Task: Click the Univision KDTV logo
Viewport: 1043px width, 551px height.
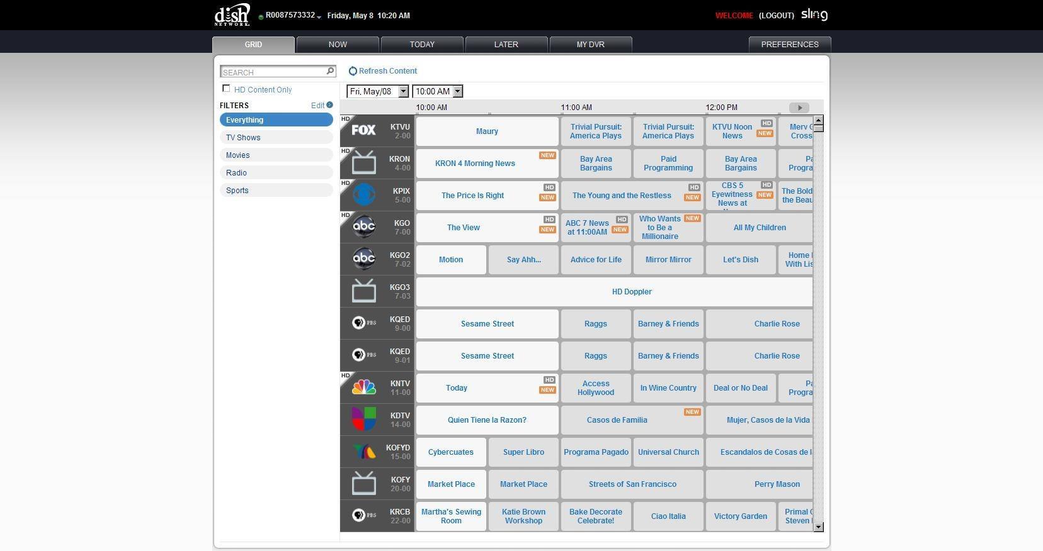Action: pos(363,419)
